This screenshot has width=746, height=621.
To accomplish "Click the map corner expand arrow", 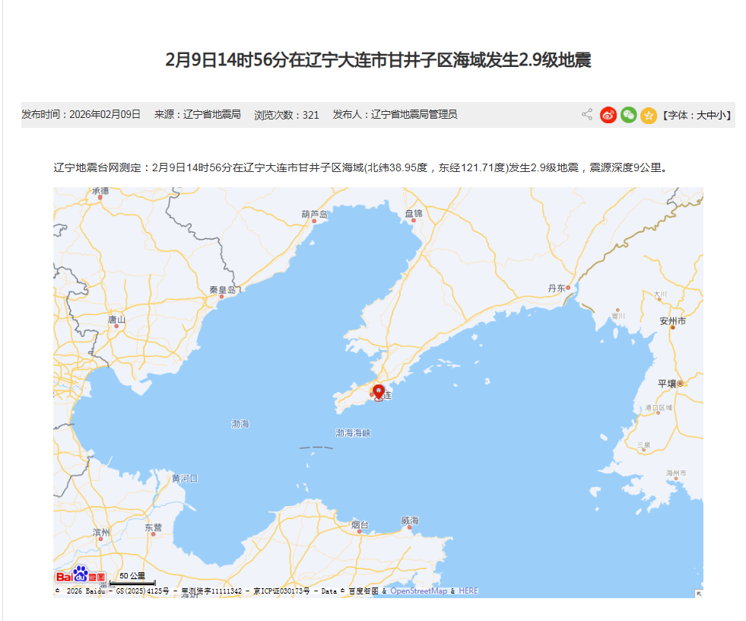I will pyautogui.click(x=698, y=593).
